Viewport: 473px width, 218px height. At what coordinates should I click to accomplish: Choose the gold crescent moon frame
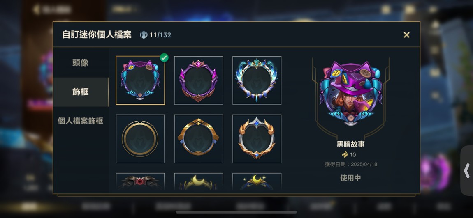click(199, 181)
